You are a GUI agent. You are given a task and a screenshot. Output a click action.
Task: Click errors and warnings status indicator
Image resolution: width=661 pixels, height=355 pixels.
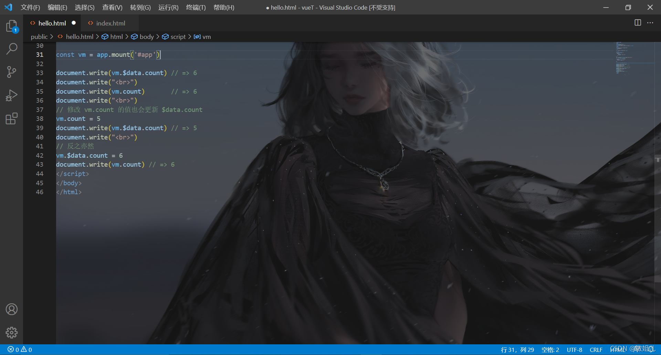click(x=20, y=349)
